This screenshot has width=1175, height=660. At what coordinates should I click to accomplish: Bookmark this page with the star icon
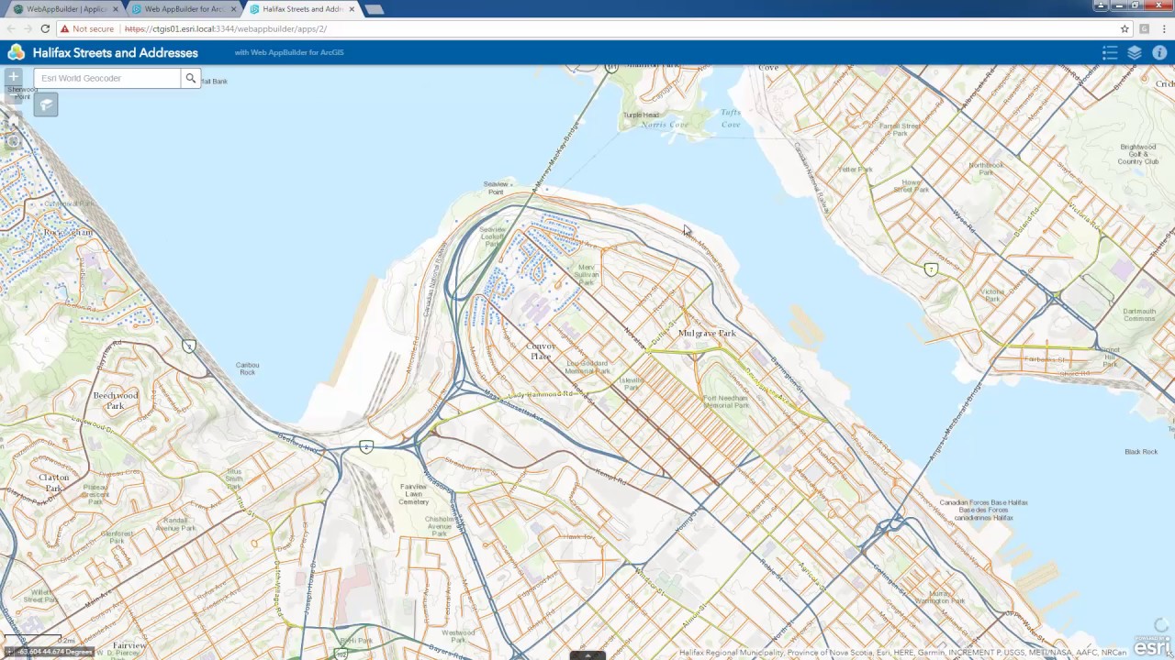point(1125,28)
